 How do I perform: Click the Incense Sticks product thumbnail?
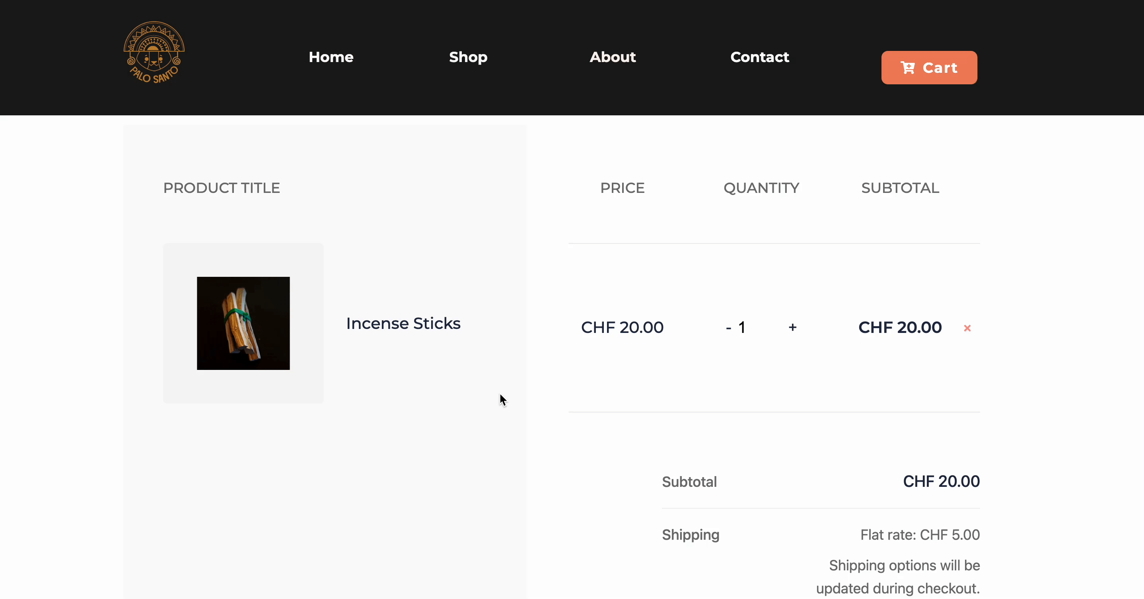[243, 323]
